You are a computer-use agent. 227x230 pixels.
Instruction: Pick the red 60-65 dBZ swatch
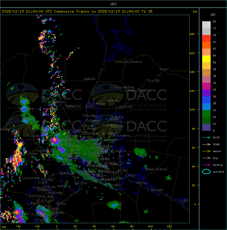206,39
